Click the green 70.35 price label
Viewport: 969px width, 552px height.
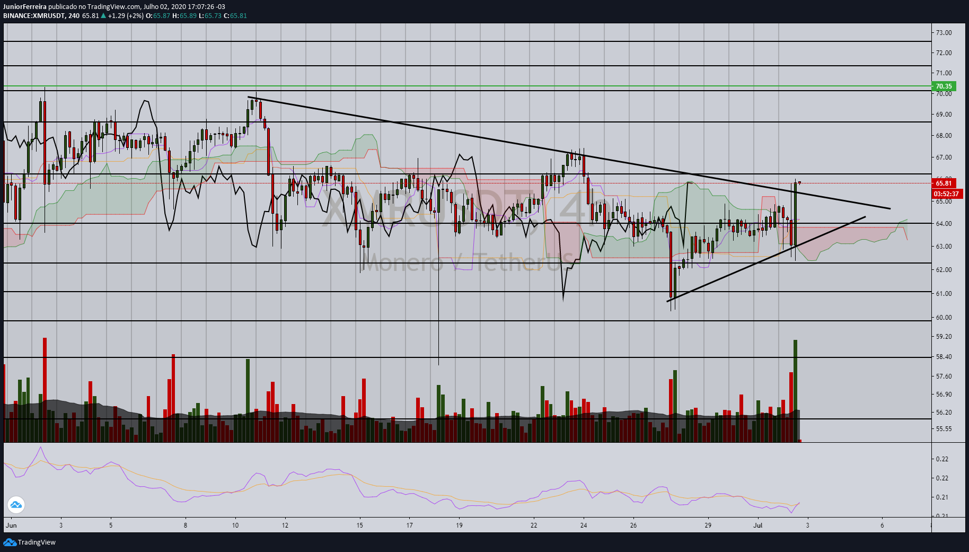pos(943,86)
